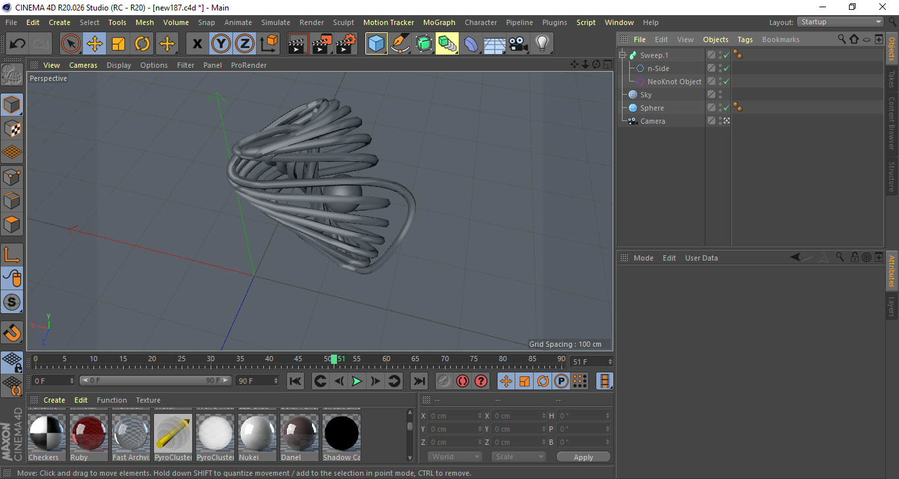Toggle NeoKnot Object visibility dots
The height and width of the screenshot is (479, 899).
coord(720,82)
